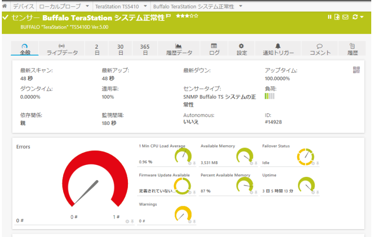The image size is (374, 237).
Task: Click ローカルプローブ breadcrumb link
Action: (x=60, y=6)
